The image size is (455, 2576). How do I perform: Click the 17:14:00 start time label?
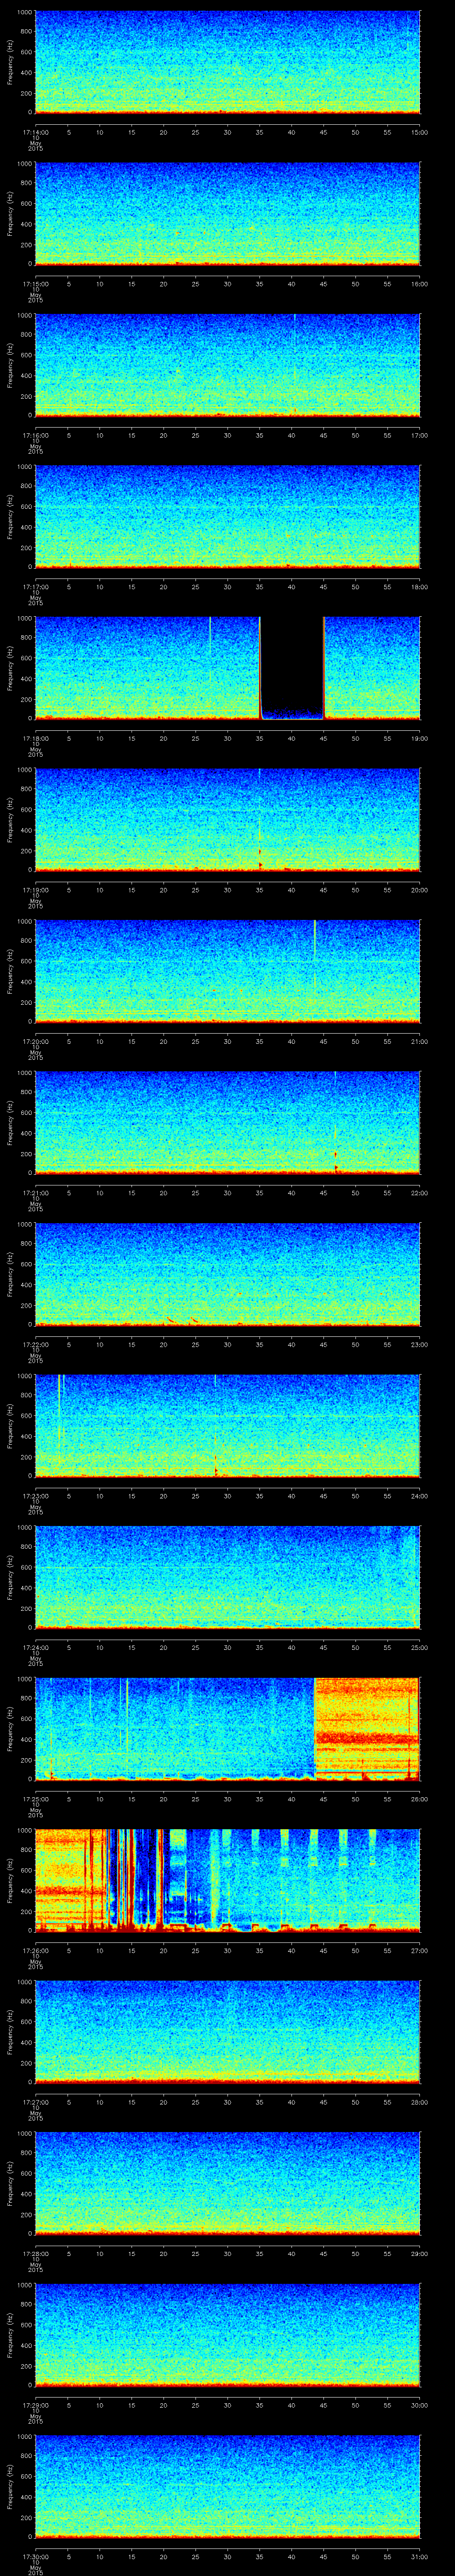(35, 132)
